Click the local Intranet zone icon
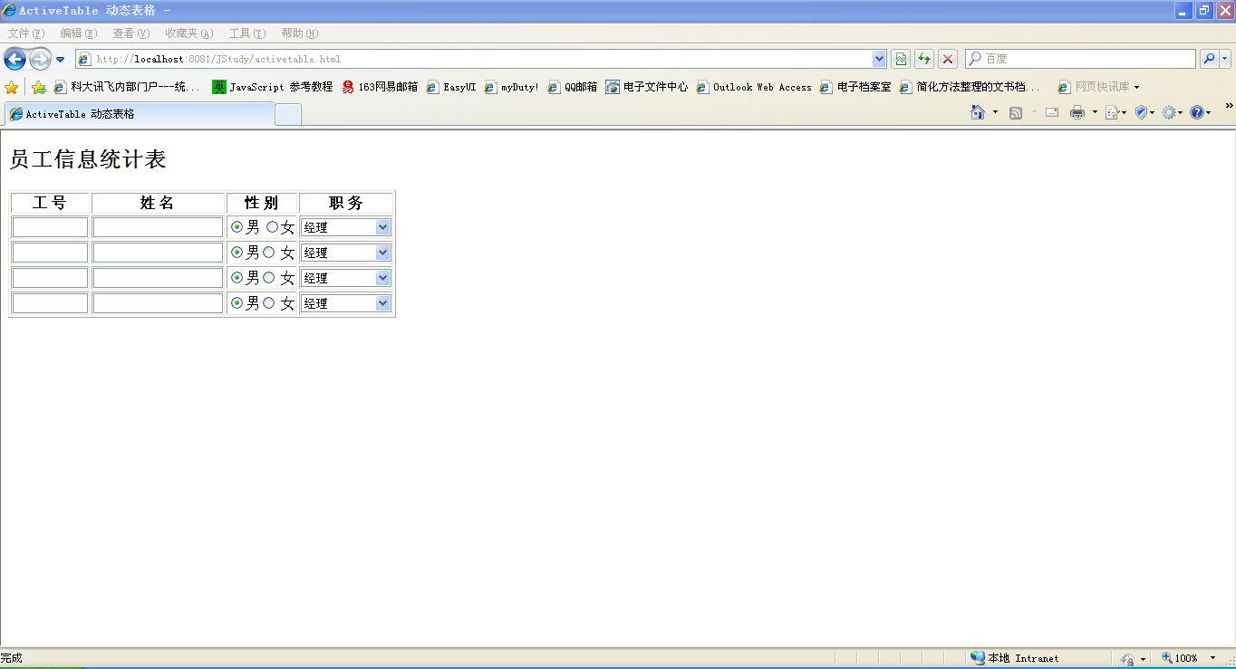Image resolution: width=1236 pixels, height=669 pixels. click(978, 658)
